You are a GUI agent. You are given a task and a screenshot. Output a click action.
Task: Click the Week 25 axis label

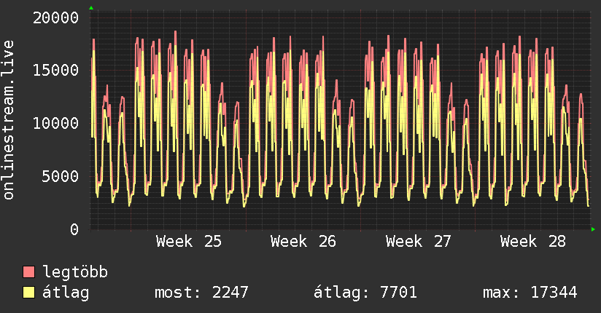189,242
